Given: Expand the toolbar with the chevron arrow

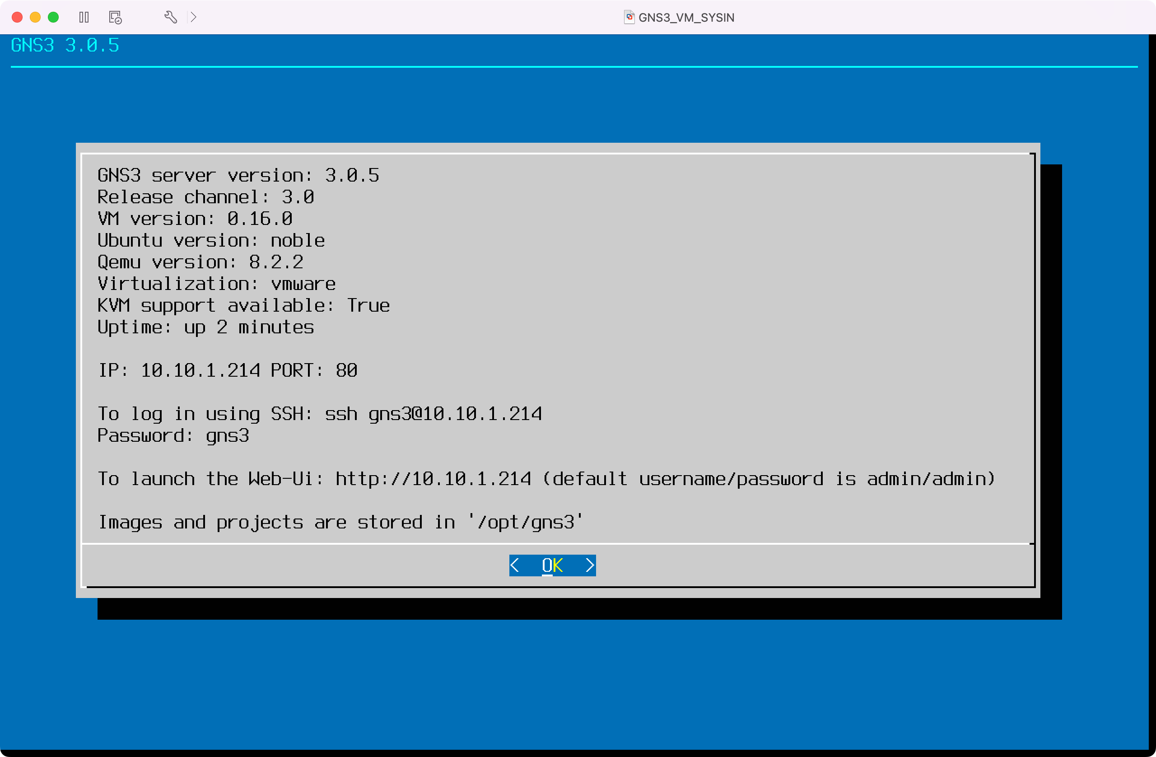Looking at the screenshot, I should 194,17.
